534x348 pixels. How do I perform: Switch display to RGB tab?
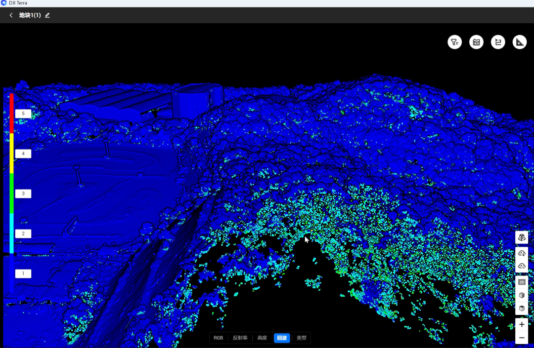pos(218,338)
